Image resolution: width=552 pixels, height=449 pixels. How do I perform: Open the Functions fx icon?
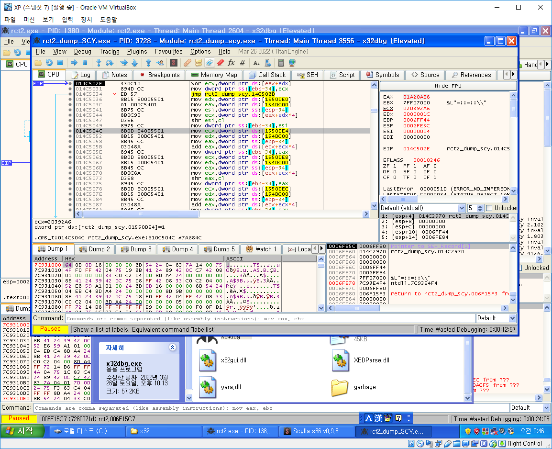(232, 63)
